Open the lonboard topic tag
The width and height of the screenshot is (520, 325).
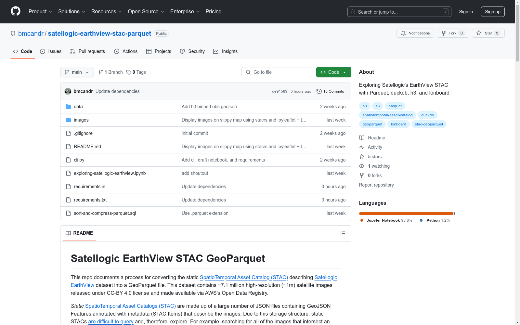coord(398,124)
